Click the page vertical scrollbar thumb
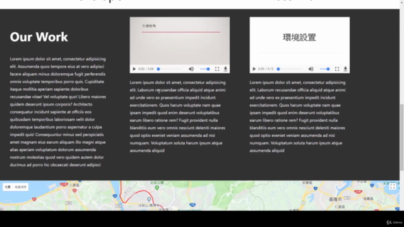This screenshot has height=227, width=404. click(401, 137)
